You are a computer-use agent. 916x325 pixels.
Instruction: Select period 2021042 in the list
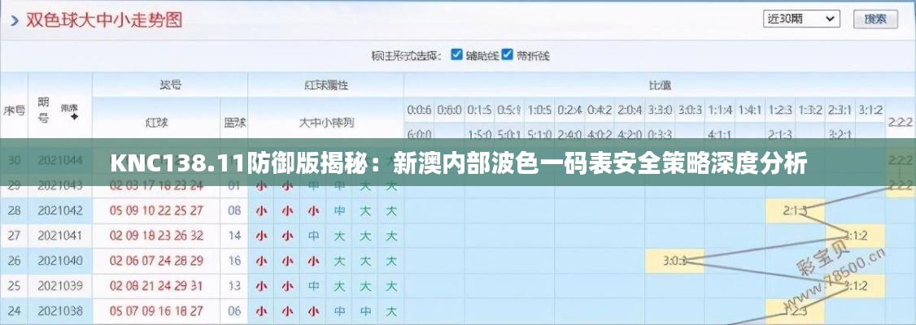60,210
